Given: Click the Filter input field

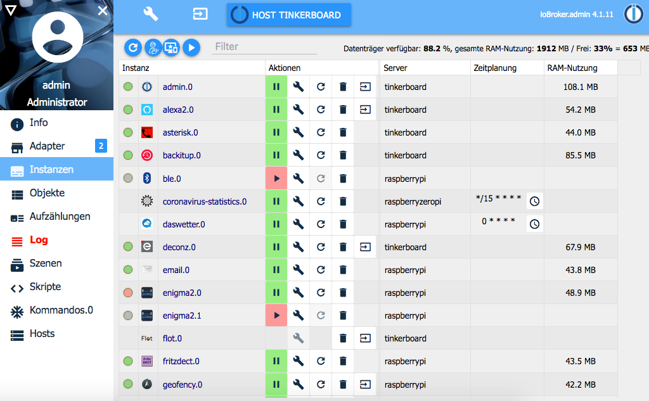Looking at the screenshot, I should [x=265, y=47].
